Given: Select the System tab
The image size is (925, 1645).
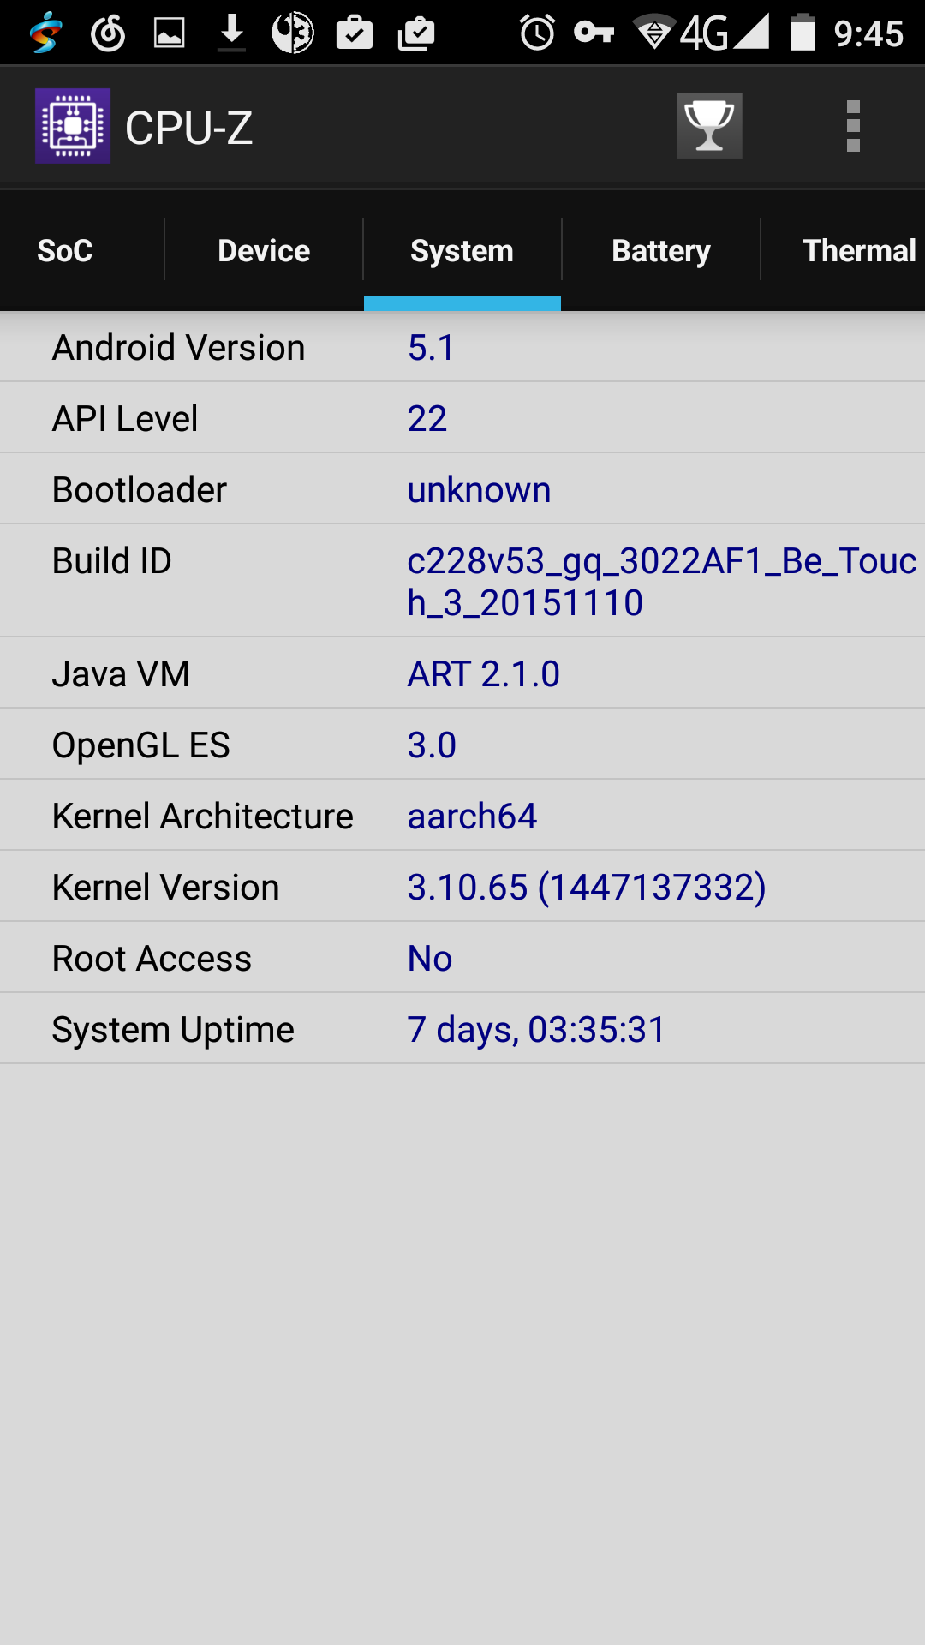Looking at the screenshot, I should [x=462, y=250].
